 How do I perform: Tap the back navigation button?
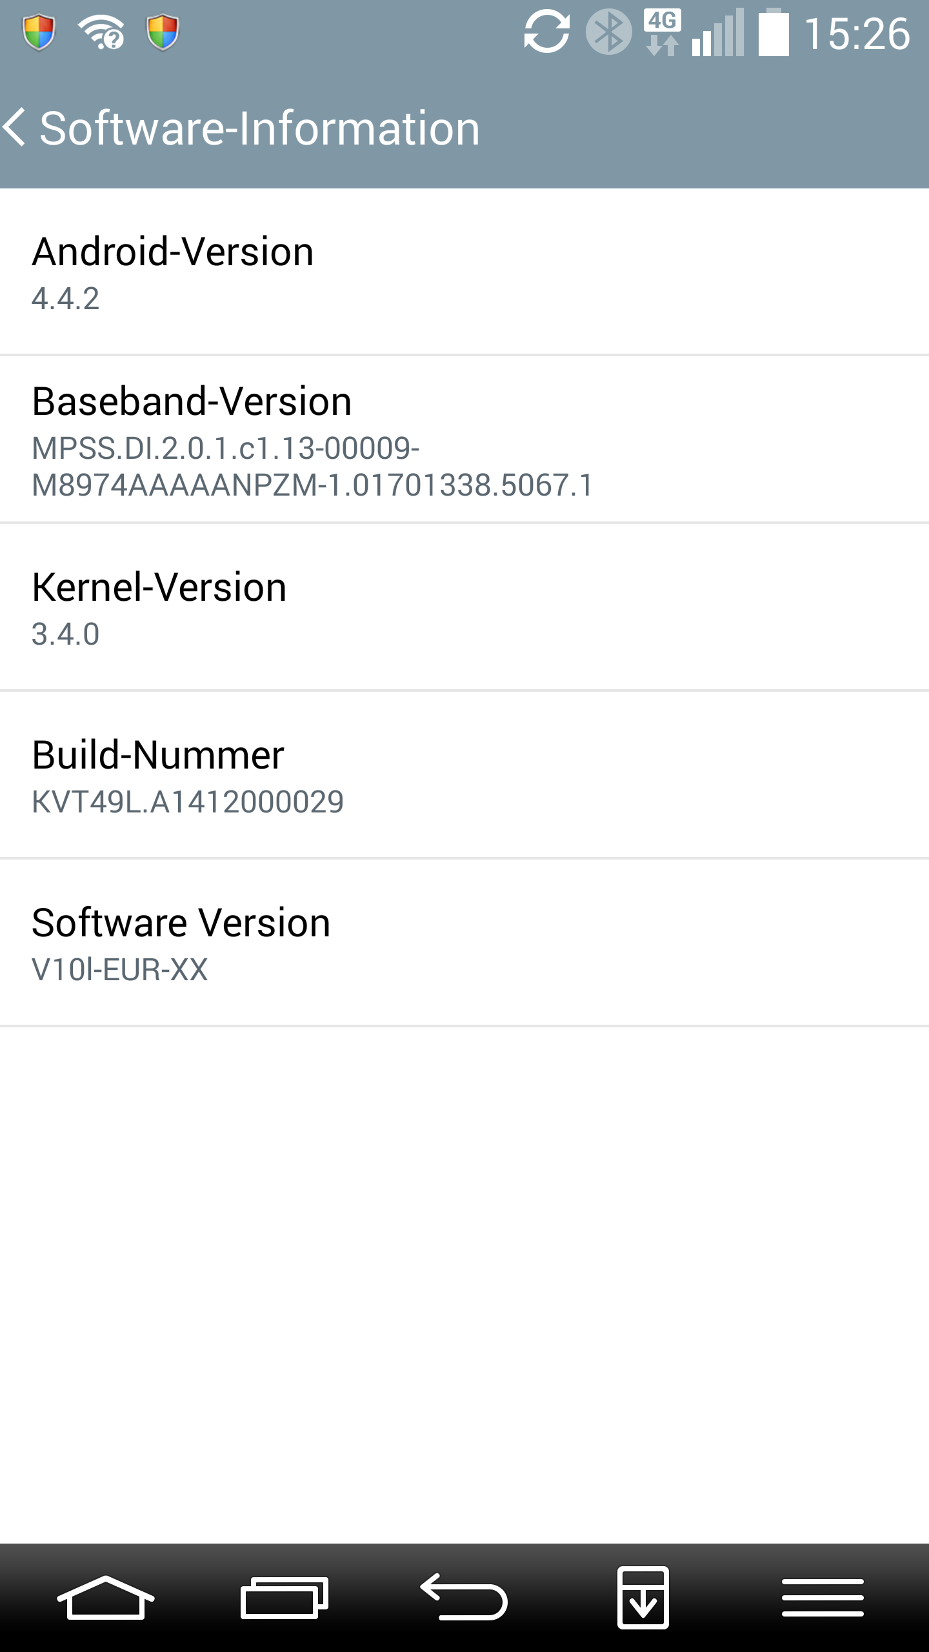pyautogui.click(x=464, y=1598)
